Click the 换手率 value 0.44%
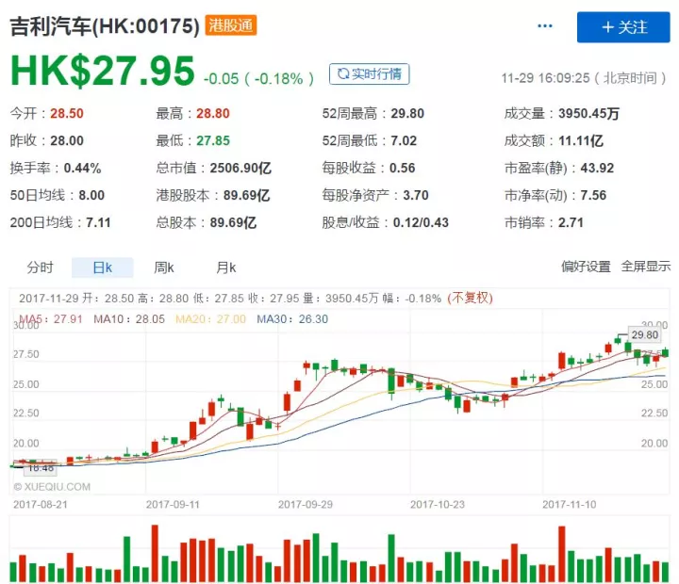 tap(82, 168)
